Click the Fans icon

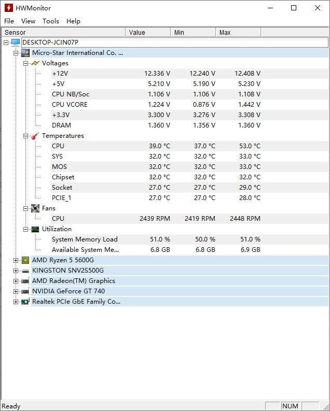tap(35, 208)
